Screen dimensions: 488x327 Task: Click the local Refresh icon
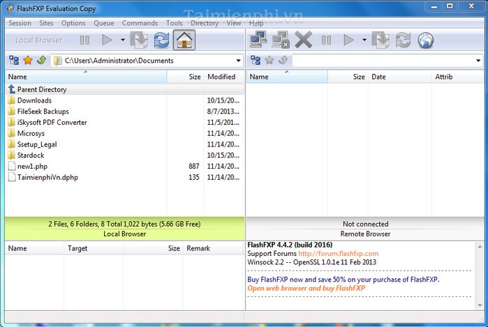coord(161,40)
